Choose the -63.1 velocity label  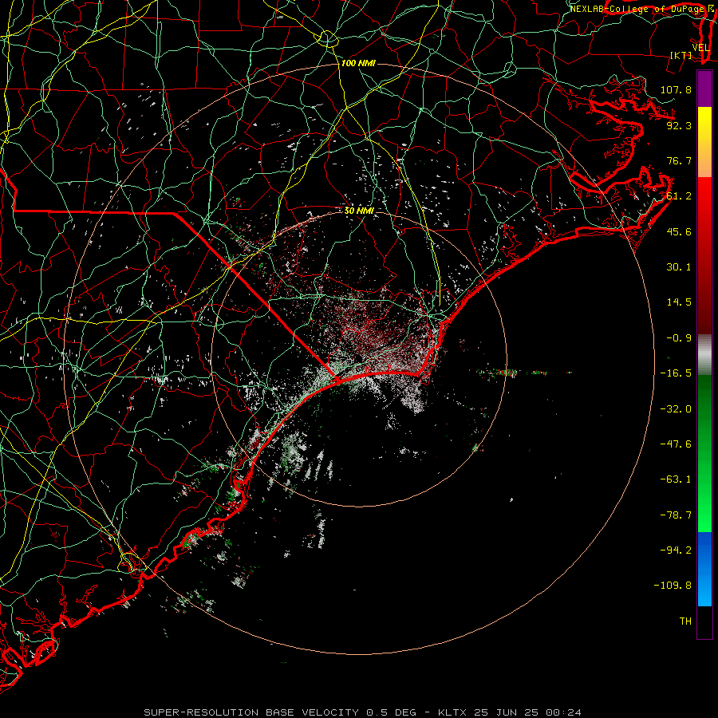pyautogui.click(x=676, y=479)
